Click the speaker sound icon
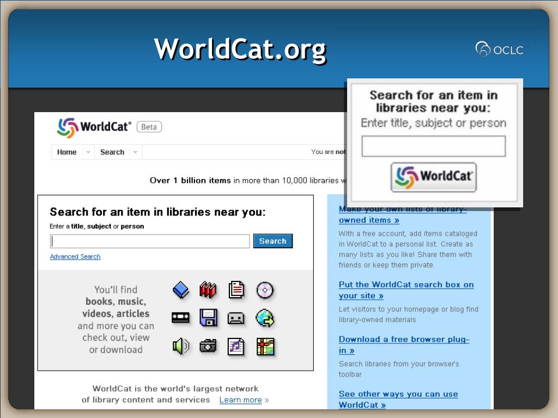 [181, 346]
